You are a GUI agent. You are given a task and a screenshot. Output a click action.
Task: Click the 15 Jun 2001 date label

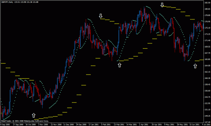coord(194,125)
